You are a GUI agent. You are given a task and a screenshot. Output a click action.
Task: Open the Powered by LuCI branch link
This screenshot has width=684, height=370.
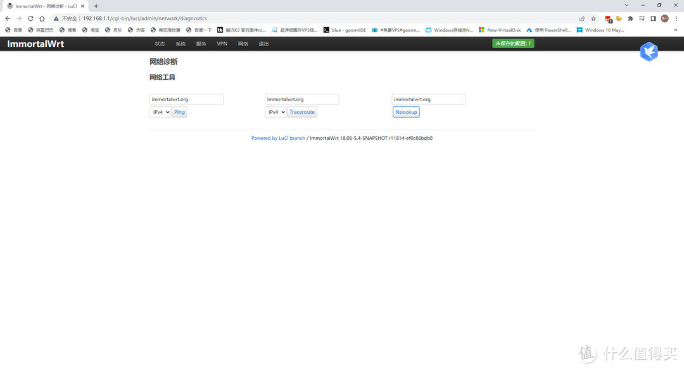pyautogui.click(x=278, y=138)
